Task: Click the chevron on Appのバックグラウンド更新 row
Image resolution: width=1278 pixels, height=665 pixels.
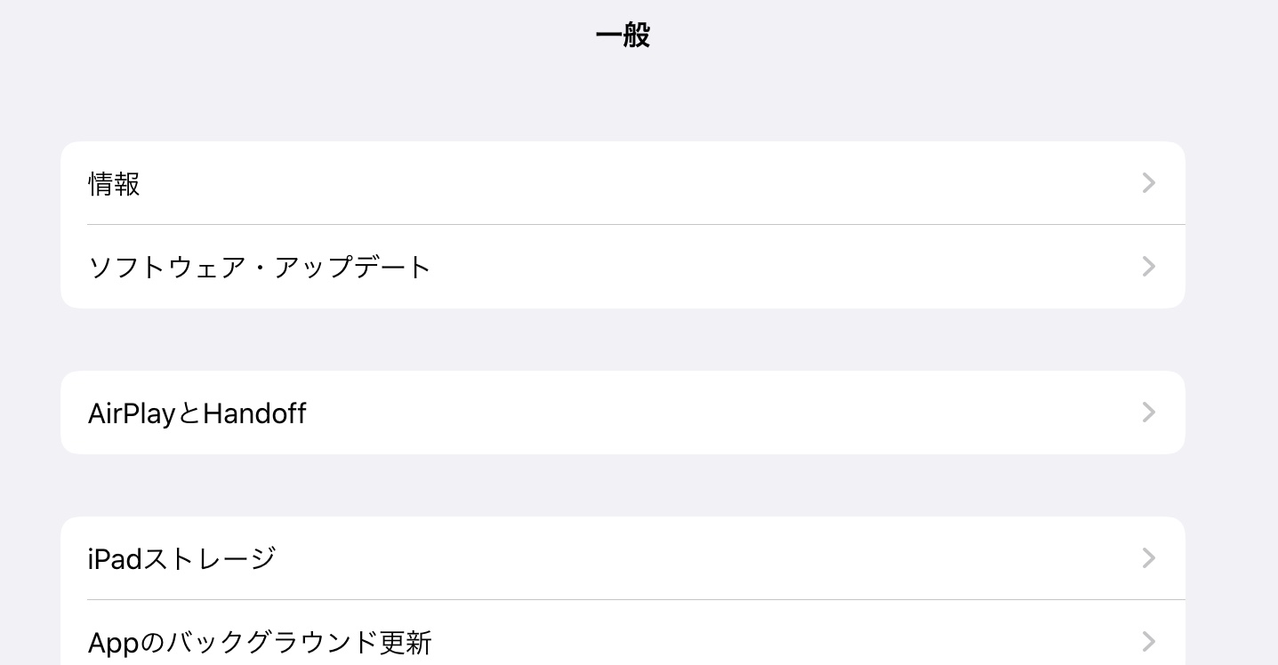Action: (x=1148, y=641)
